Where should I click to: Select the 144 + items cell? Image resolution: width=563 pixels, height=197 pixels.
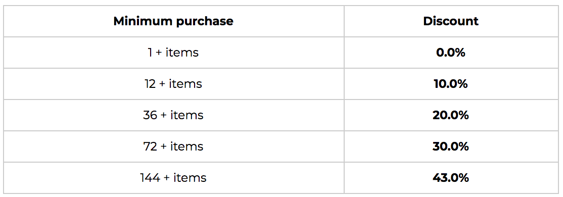point(173,178)
